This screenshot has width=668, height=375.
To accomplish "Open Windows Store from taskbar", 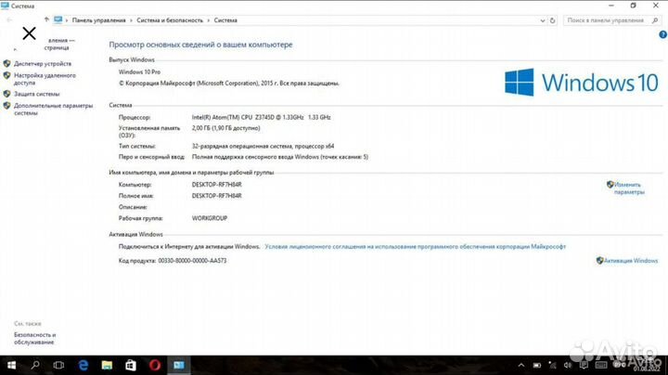I will 131,365.
